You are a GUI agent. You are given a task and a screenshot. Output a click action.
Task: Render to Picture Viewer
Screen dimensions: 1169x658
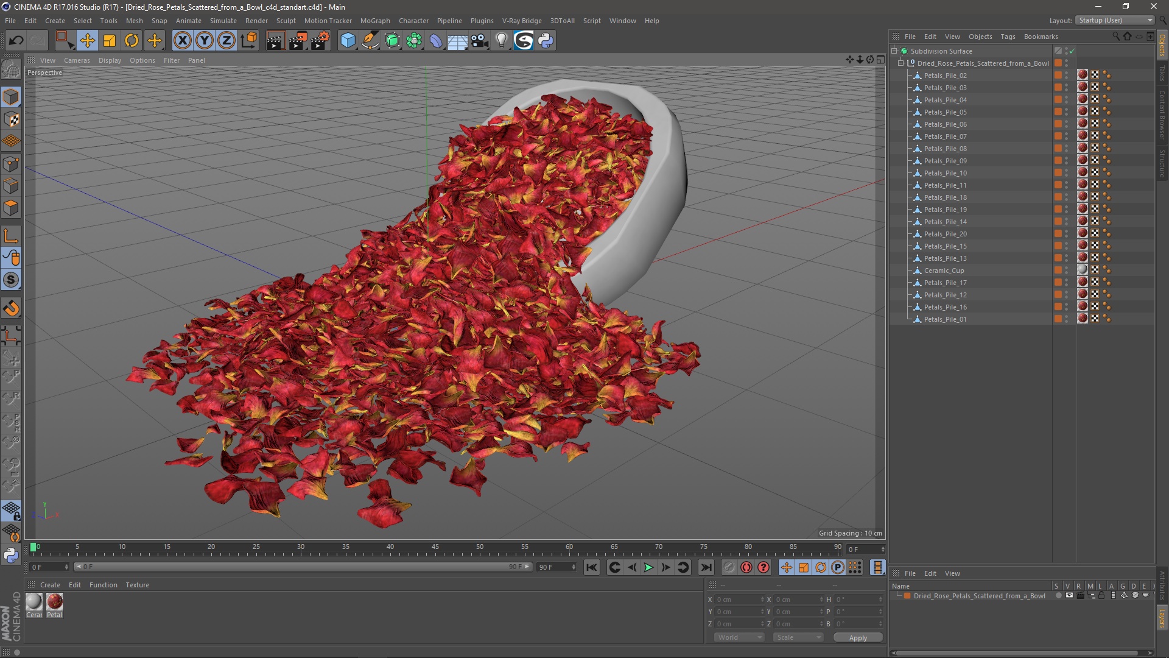tap(298, 41)
